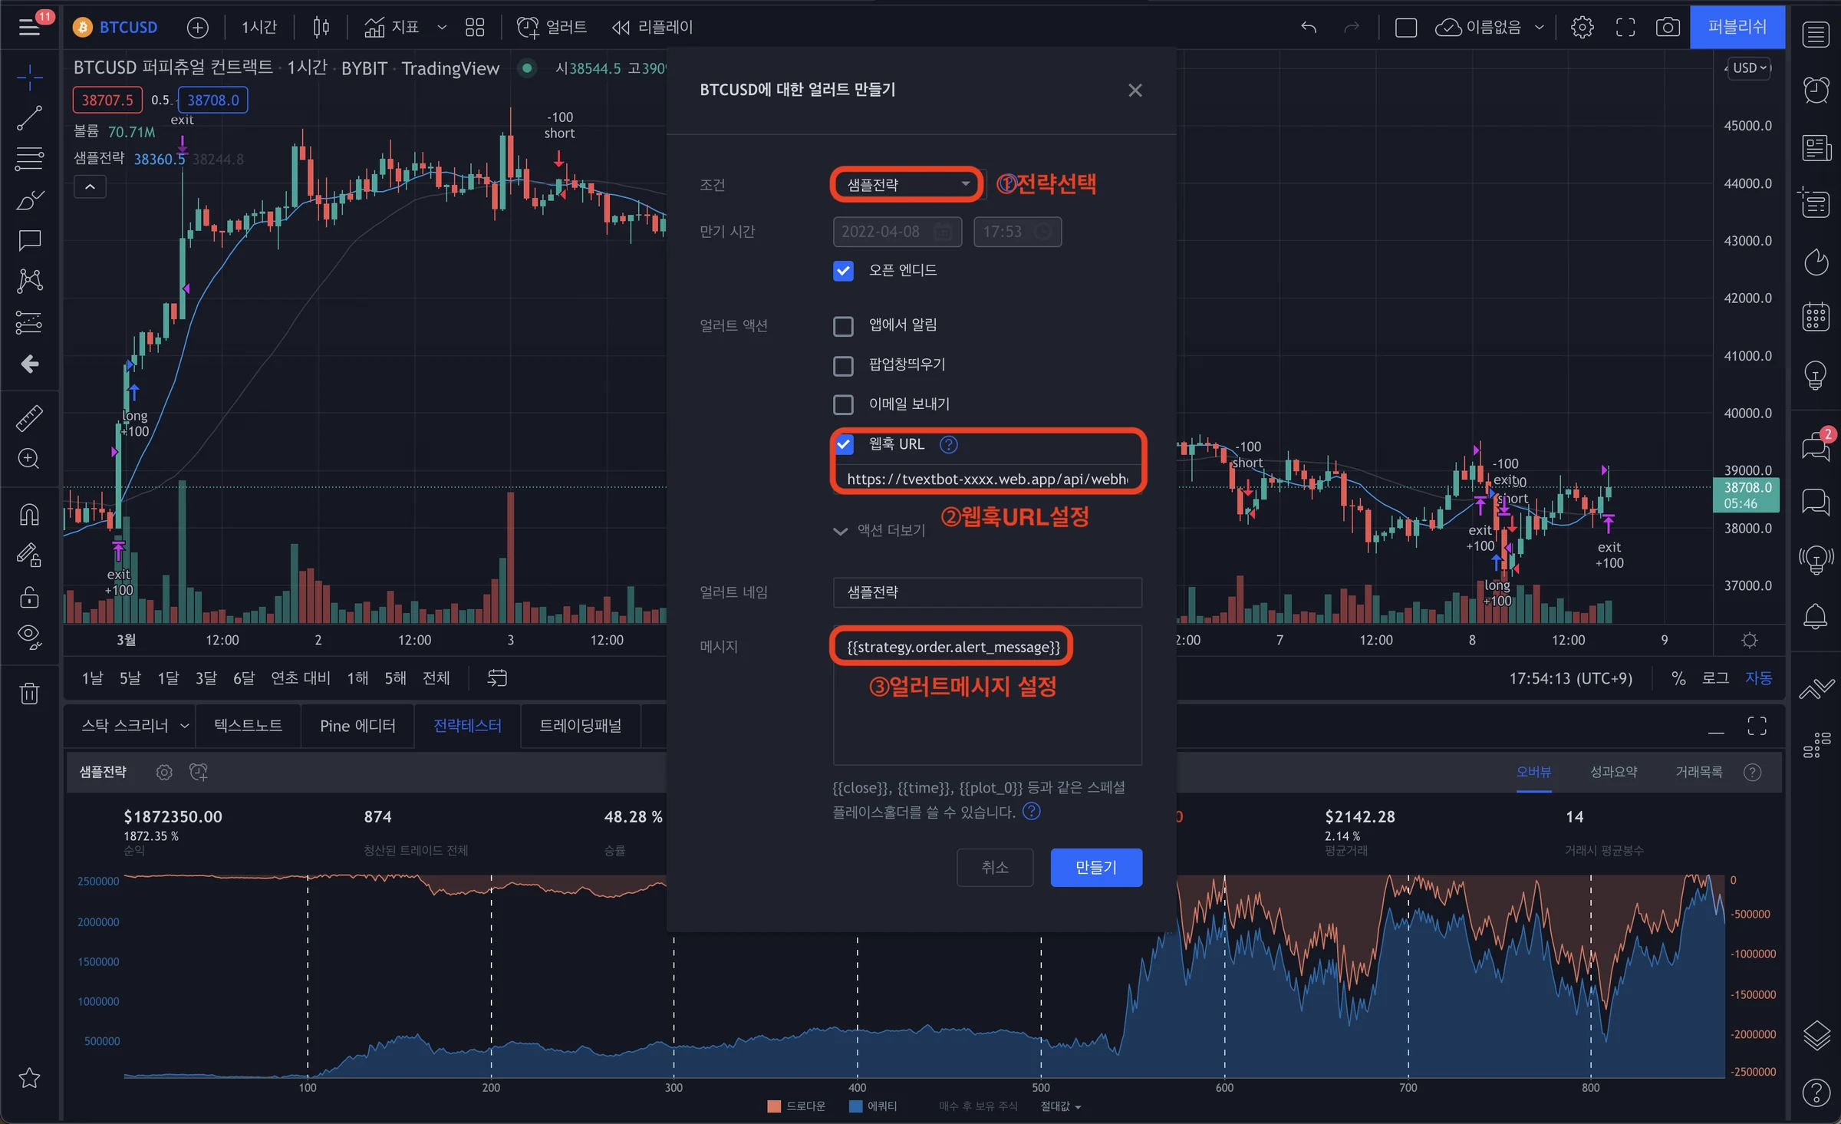This screenshot has height=1124, width=1841.
Task: Tick the 이메일 보내기 checkbox
Action: pos(843,404)
